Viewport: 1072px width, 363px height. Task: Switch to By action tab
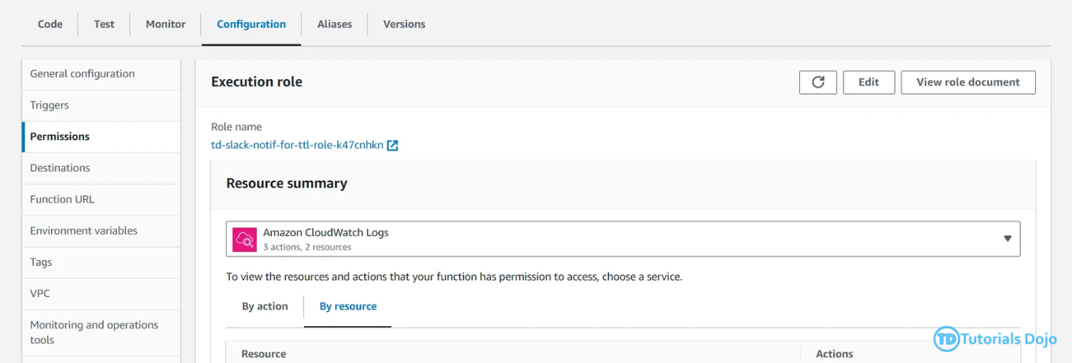(265, 307)
